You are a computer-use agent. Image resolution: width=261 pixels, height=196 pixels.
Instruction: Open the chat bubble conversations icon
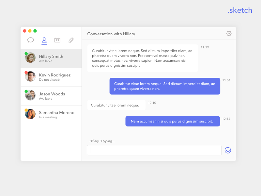[x=31, y=40]
